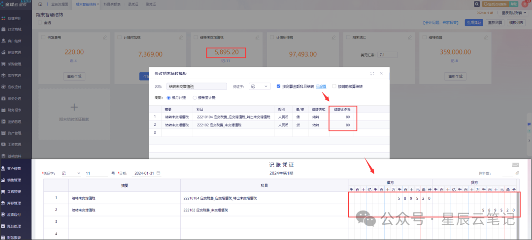This screenshot has width=532, height=240.
Task: Click the 重新测算 button
Action: [495, 23]
